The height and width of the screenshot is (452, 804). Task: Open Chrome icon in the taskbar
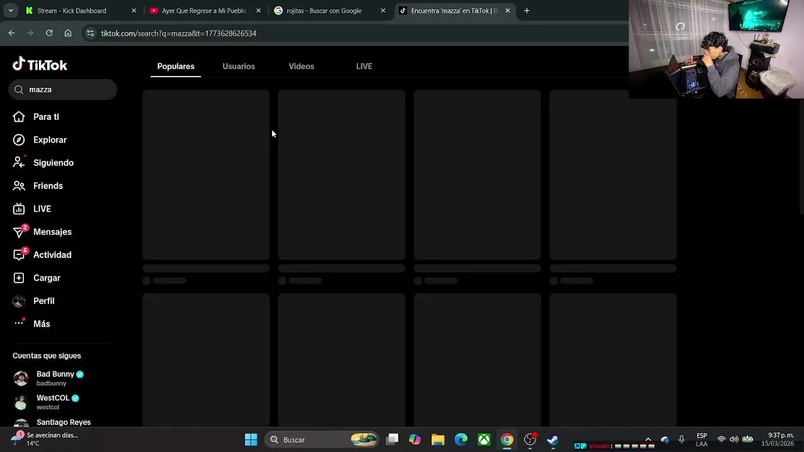[x=507, y=439]
